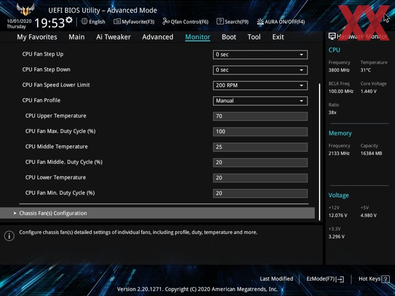The width and height of the screenshot is (395, 296).
Task: Switch to the My Favorites tab
Action: 37,37
